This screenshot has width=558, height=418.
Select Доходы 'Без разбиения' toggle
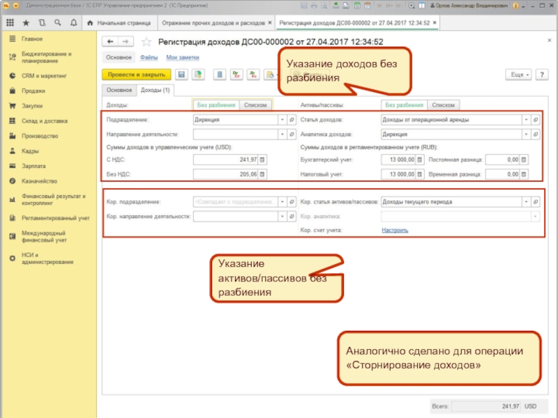216,105
